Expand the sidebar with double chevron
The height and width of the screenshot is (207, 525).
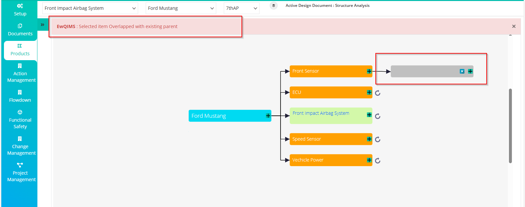42,25
